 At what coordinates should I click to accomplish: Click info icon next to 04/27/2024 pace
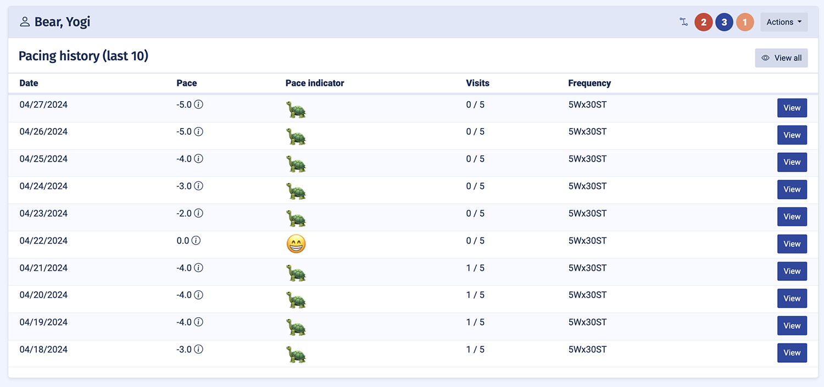(x=199, y=104)
